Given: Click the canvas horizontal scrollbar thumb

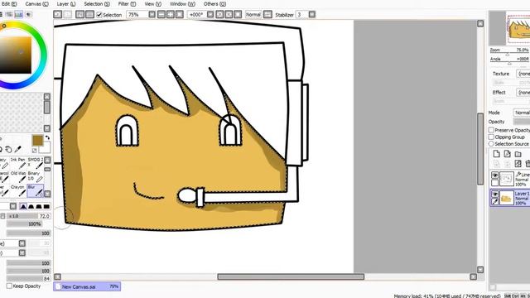Looking at the screenshot, I should coord(291,276).
